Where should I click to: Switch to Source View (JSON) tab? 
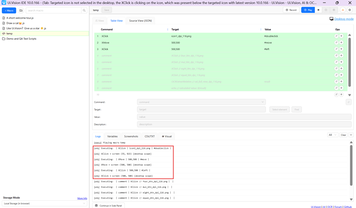(140, 21)
